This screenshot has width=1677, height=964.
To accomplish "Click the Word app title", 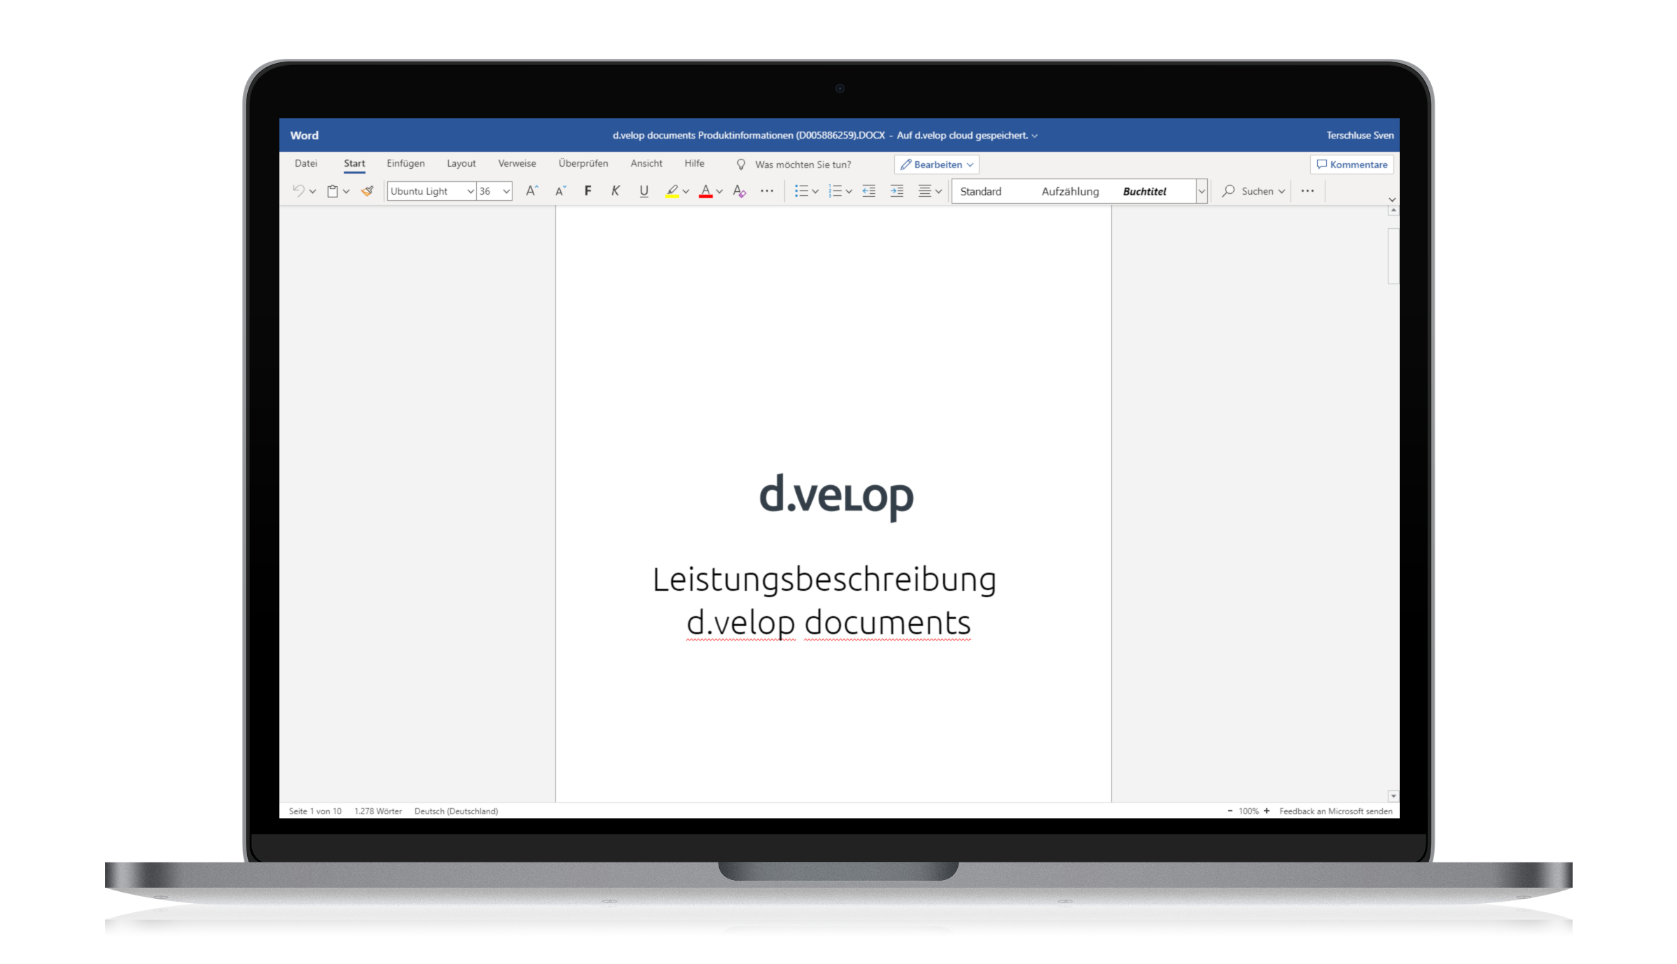I will 304,135.
